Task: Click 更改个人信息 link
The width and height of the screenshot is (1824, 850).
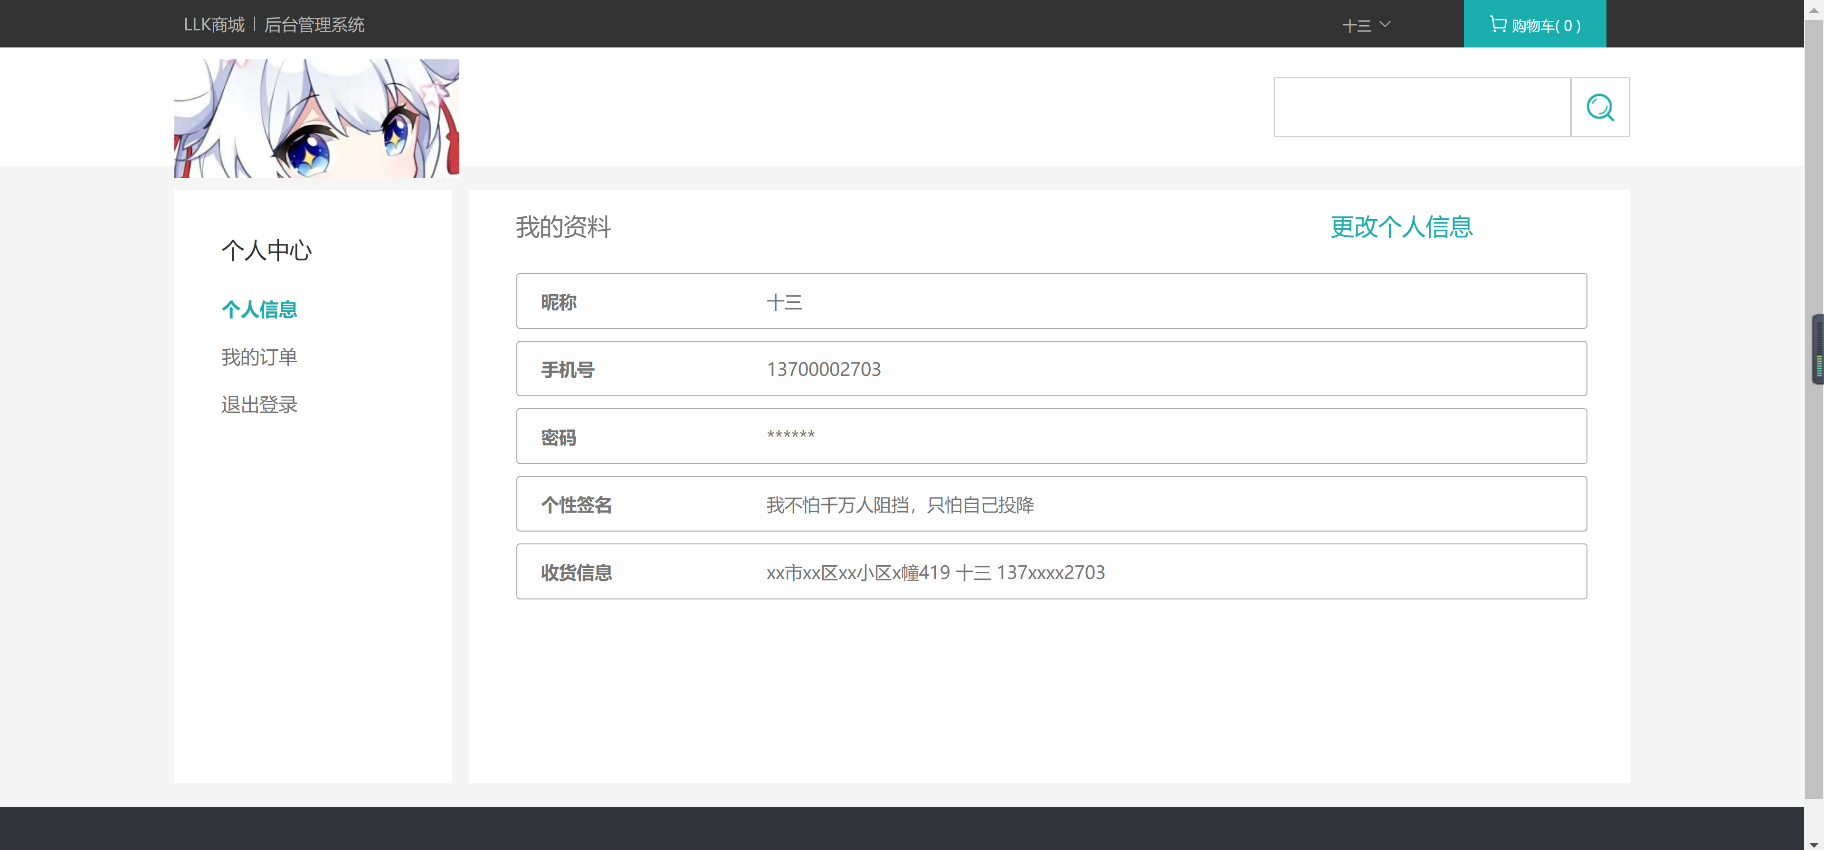Action: pyautogui.click(x=1401, y=226)
